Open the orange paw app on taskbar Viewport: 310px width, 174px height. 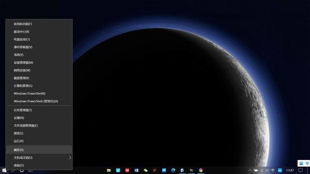tap(155, 170)
